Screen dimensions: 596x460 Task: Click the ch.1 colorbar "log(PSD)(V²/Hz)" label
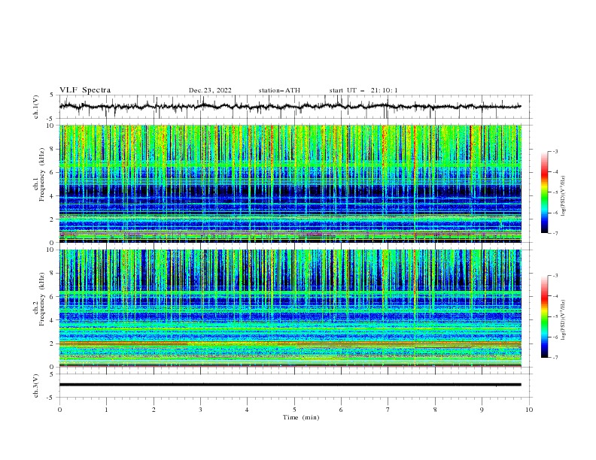(x=564, y=196)
